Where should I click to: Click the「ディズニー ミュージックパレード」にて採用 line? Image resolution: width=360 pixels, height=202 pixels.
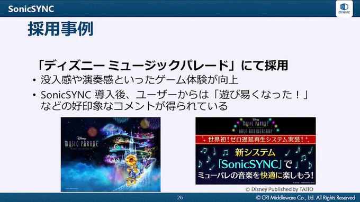163,66
